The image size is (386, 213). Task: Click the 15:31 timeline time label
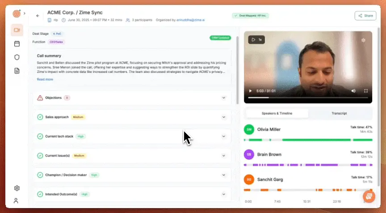[307, 201]
